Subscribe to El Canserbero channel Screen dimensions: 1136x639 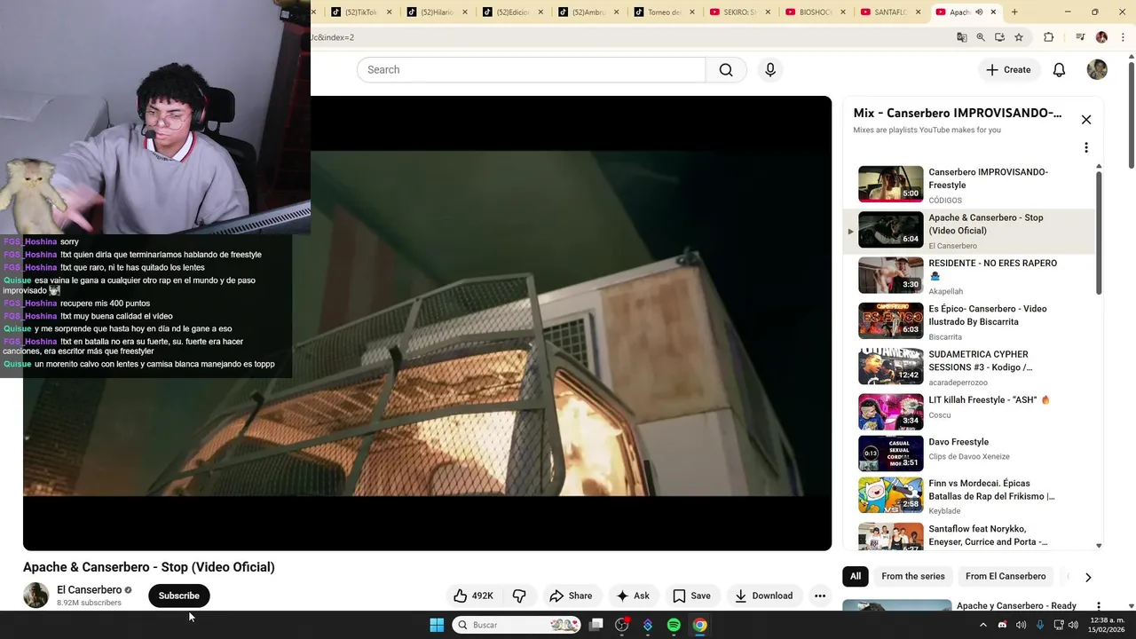[x=178, y=596]
